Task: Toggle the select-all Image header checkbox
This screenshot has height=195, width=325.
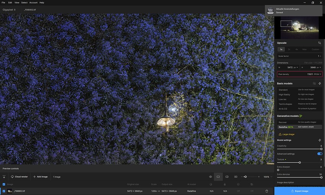Action: 4,184
